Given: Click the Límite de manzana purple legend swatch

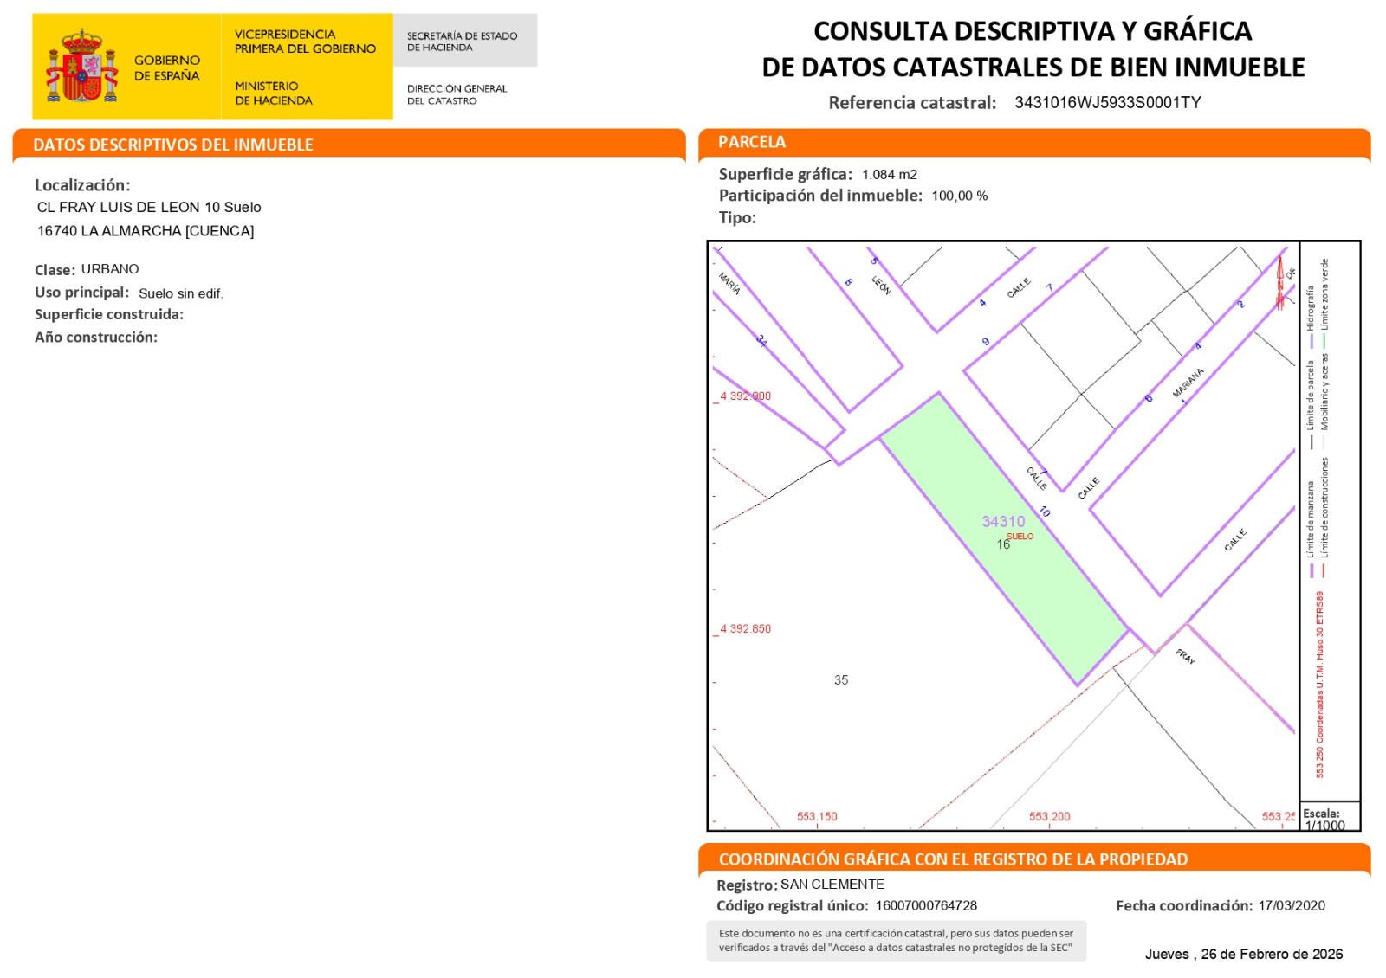Looking at the screenshot, I should click(x=1312, y=570).
